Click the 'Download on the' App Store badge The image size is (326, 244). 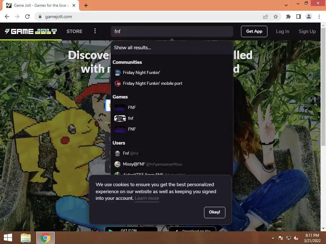coord(192,229)
